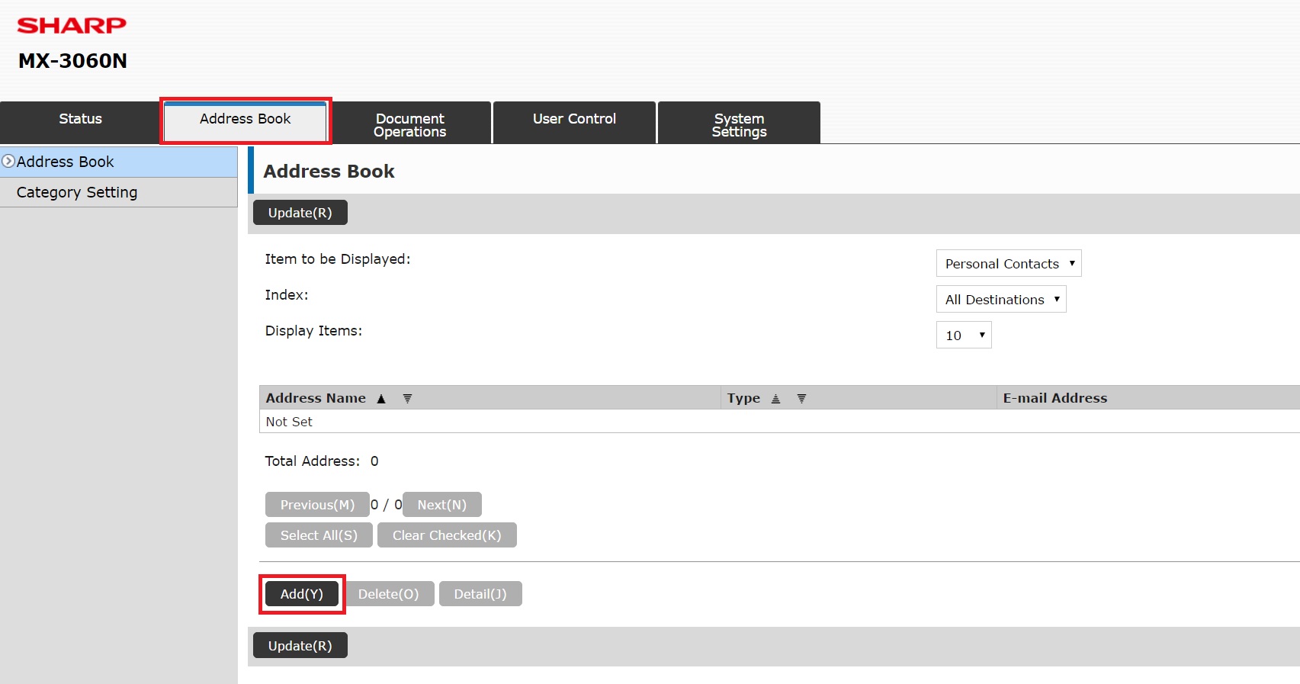1300x684 pixels.
Task: Go to the User Control tab
Action: (574, 119)
